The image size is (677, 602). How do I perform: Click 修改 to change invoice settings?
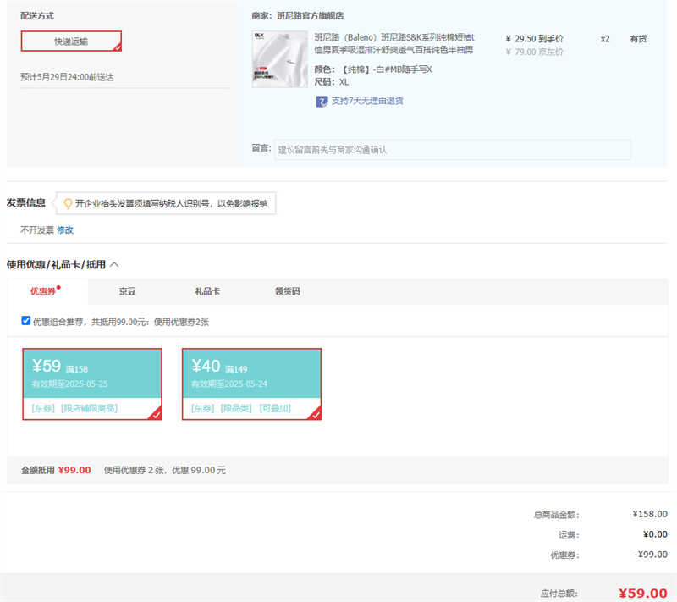(x=65, y=229)
